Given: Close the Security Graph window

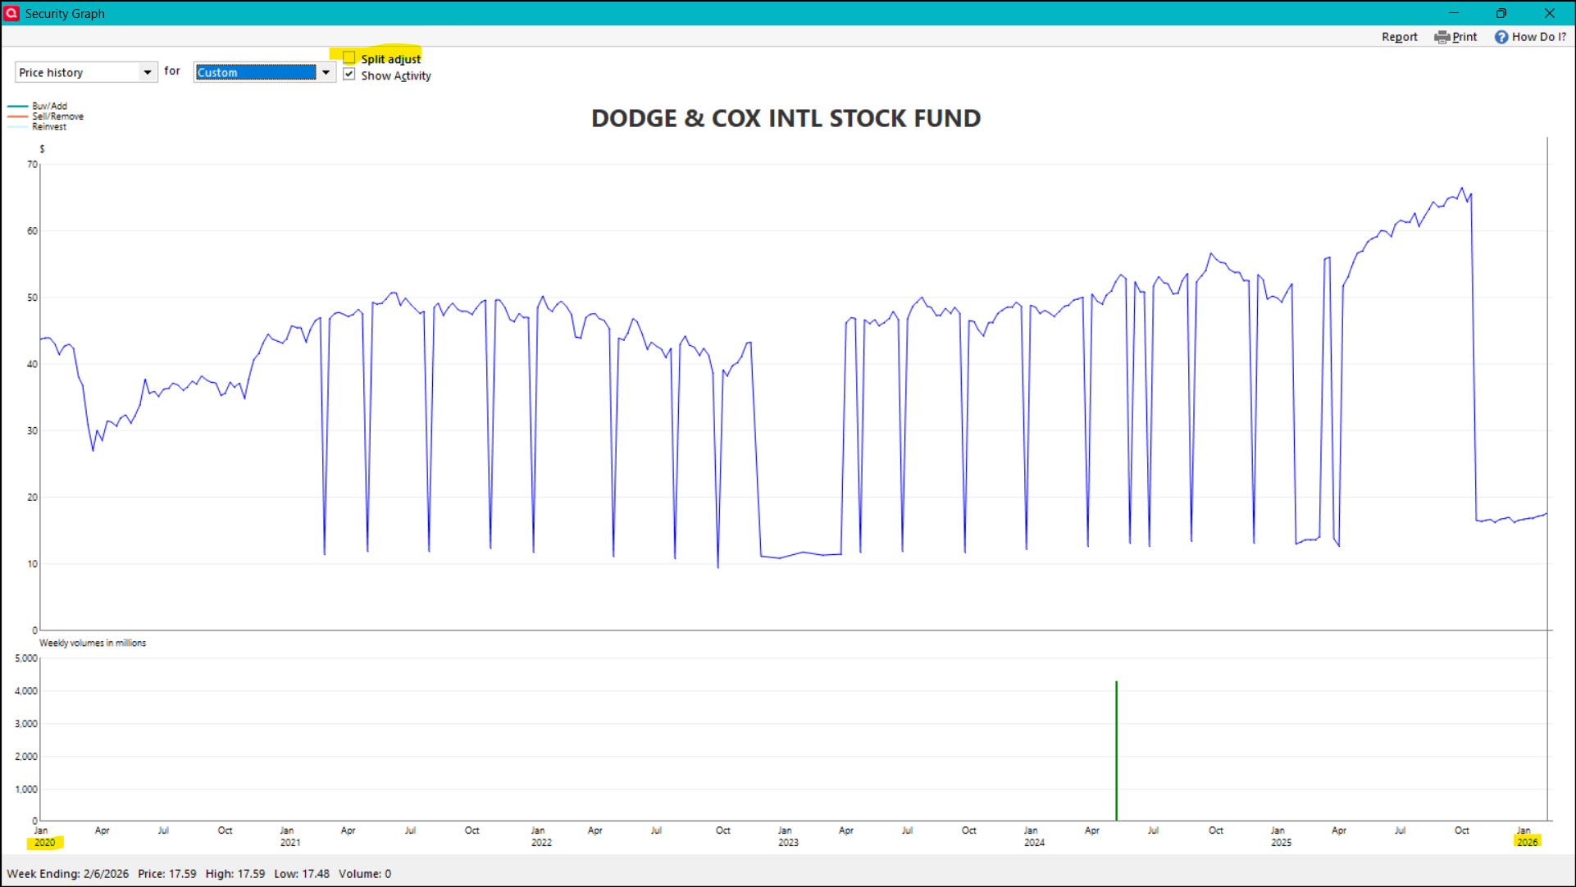Looking at the screenshot, I should [1549, 13].
